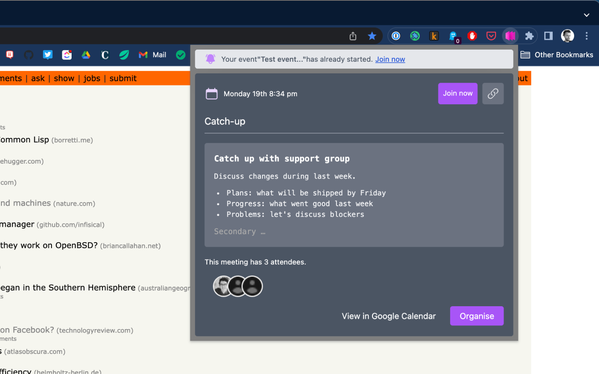Click the red hand content blocker icon

coord(472,36)
